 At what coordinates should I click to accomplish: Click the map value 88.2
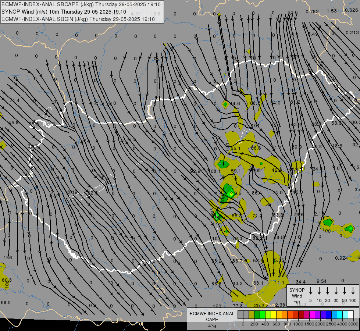click(x=217, y=261)
